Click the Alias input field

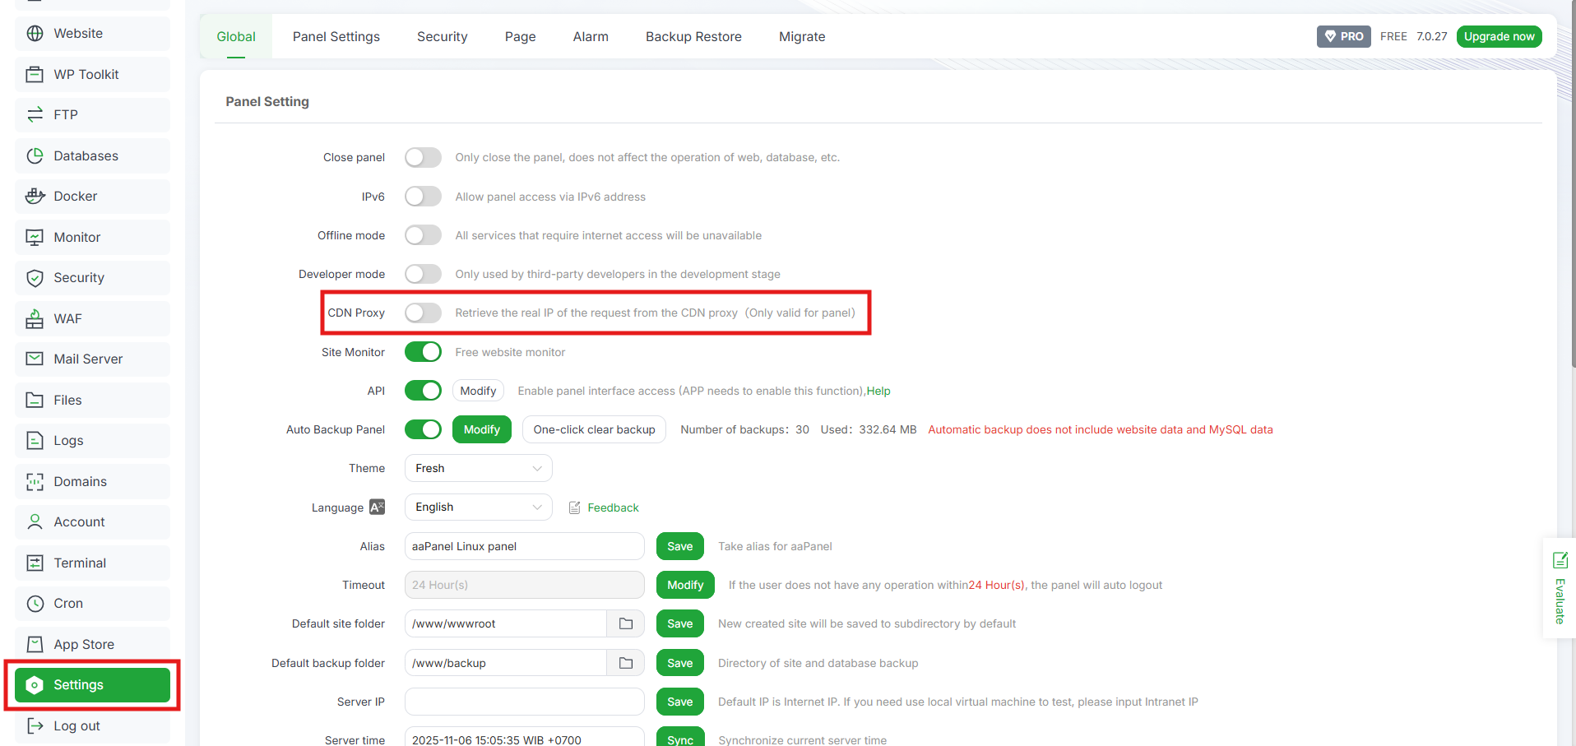click(x=525, y=546)
